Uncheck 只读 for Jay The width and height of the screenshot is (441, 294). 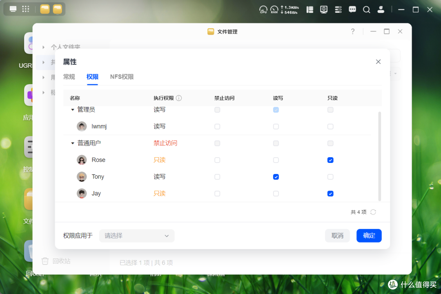pyautogui.click(x=330, y=194)
